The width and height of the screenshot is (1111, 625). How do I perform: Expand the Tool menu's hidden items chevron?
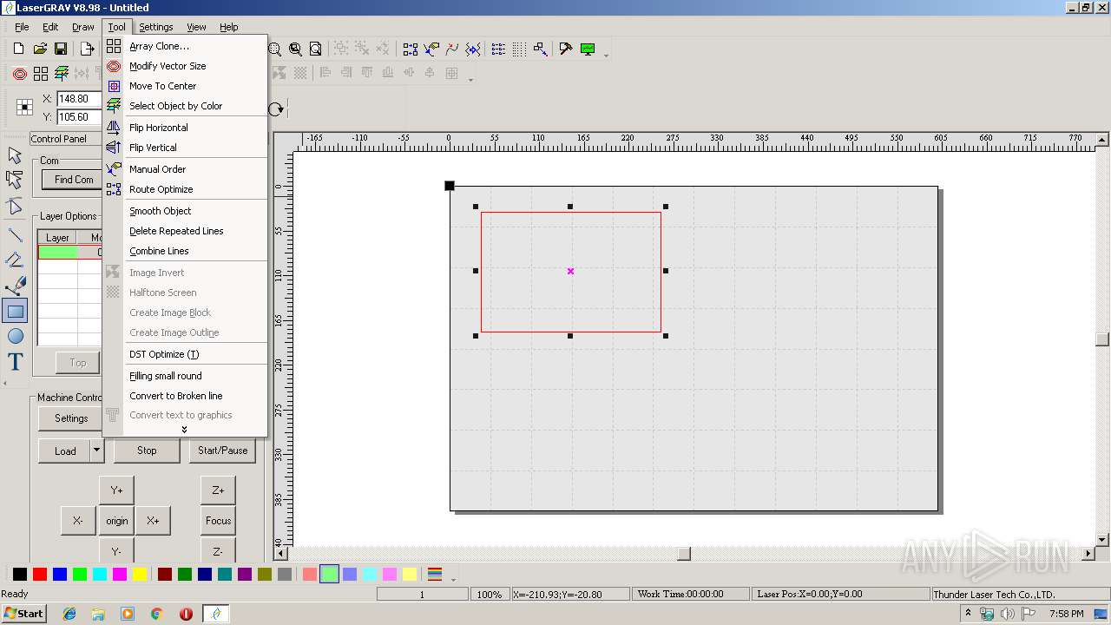coord(184,429)
